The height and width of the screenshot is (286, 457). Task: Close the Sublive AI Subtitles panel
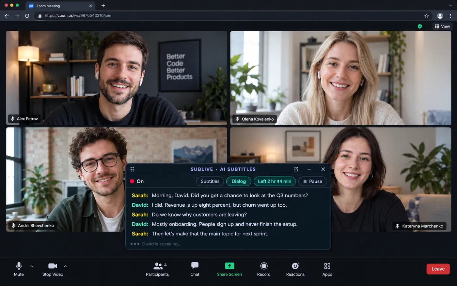323,169
